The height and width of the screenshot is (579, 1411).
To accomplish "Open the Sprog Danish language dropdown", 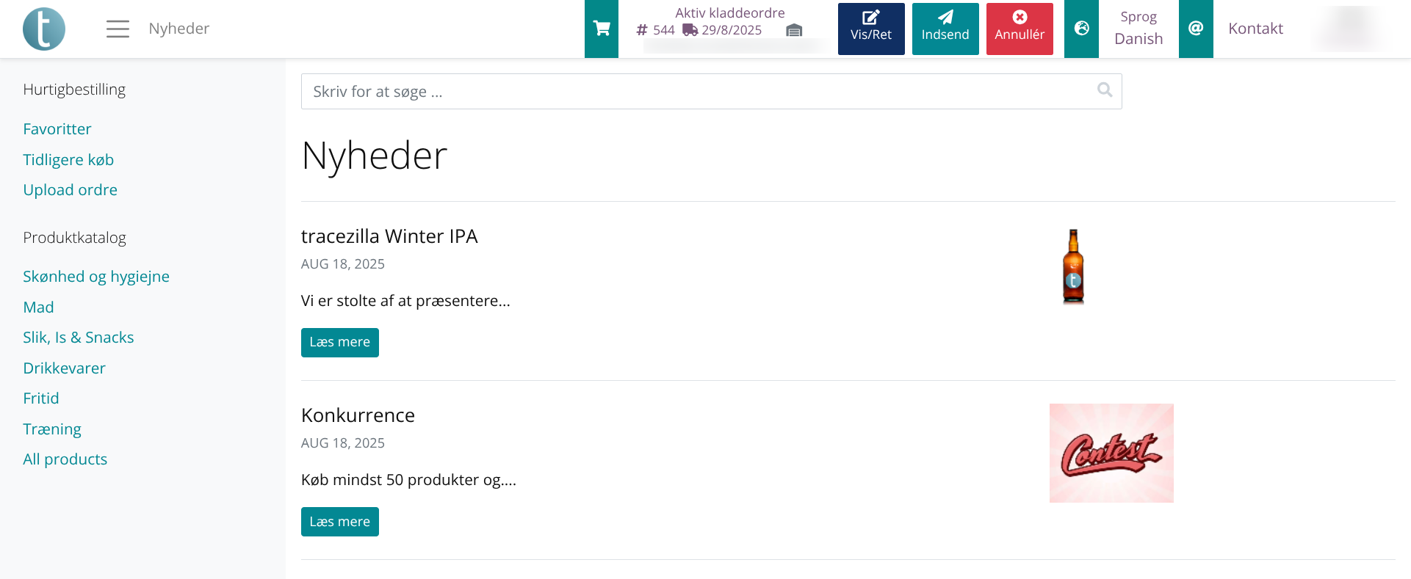I will [1138, 29].
